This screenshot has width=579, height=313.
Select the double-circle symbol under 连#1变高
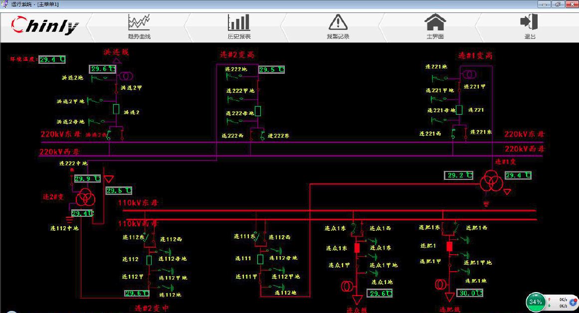point(469,75)
